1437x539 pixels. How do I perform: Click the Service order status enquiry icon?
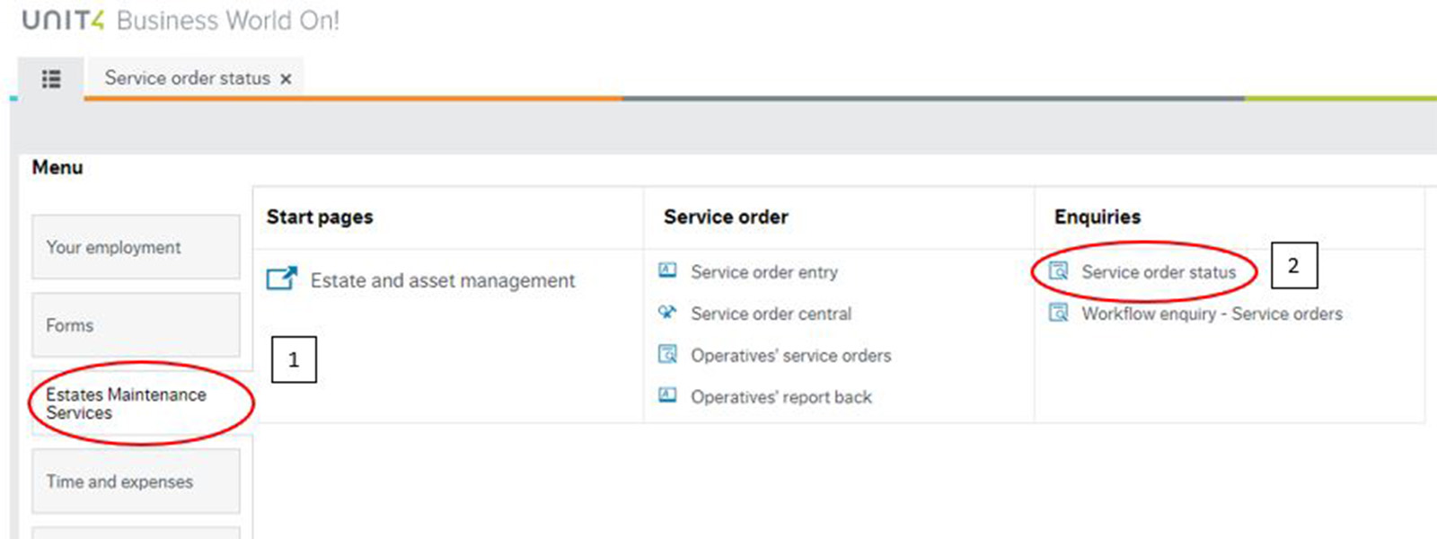tap(1059, 270)
